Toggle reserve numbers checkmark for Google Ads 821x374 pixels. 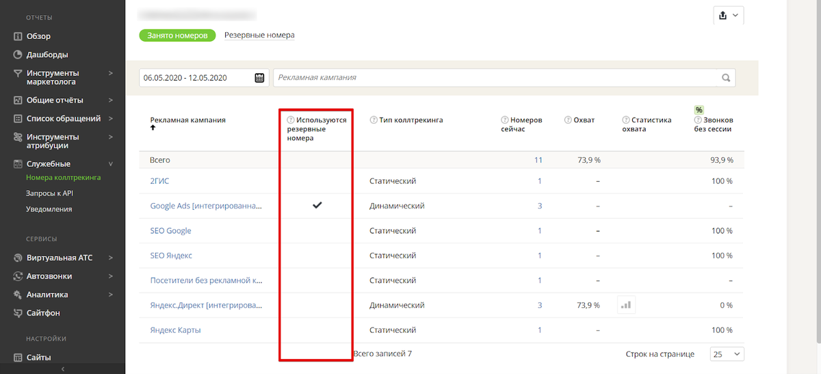click(x=316, y=206)
